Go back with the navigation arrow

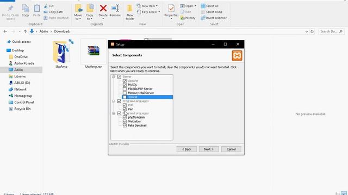pos(5,31)
